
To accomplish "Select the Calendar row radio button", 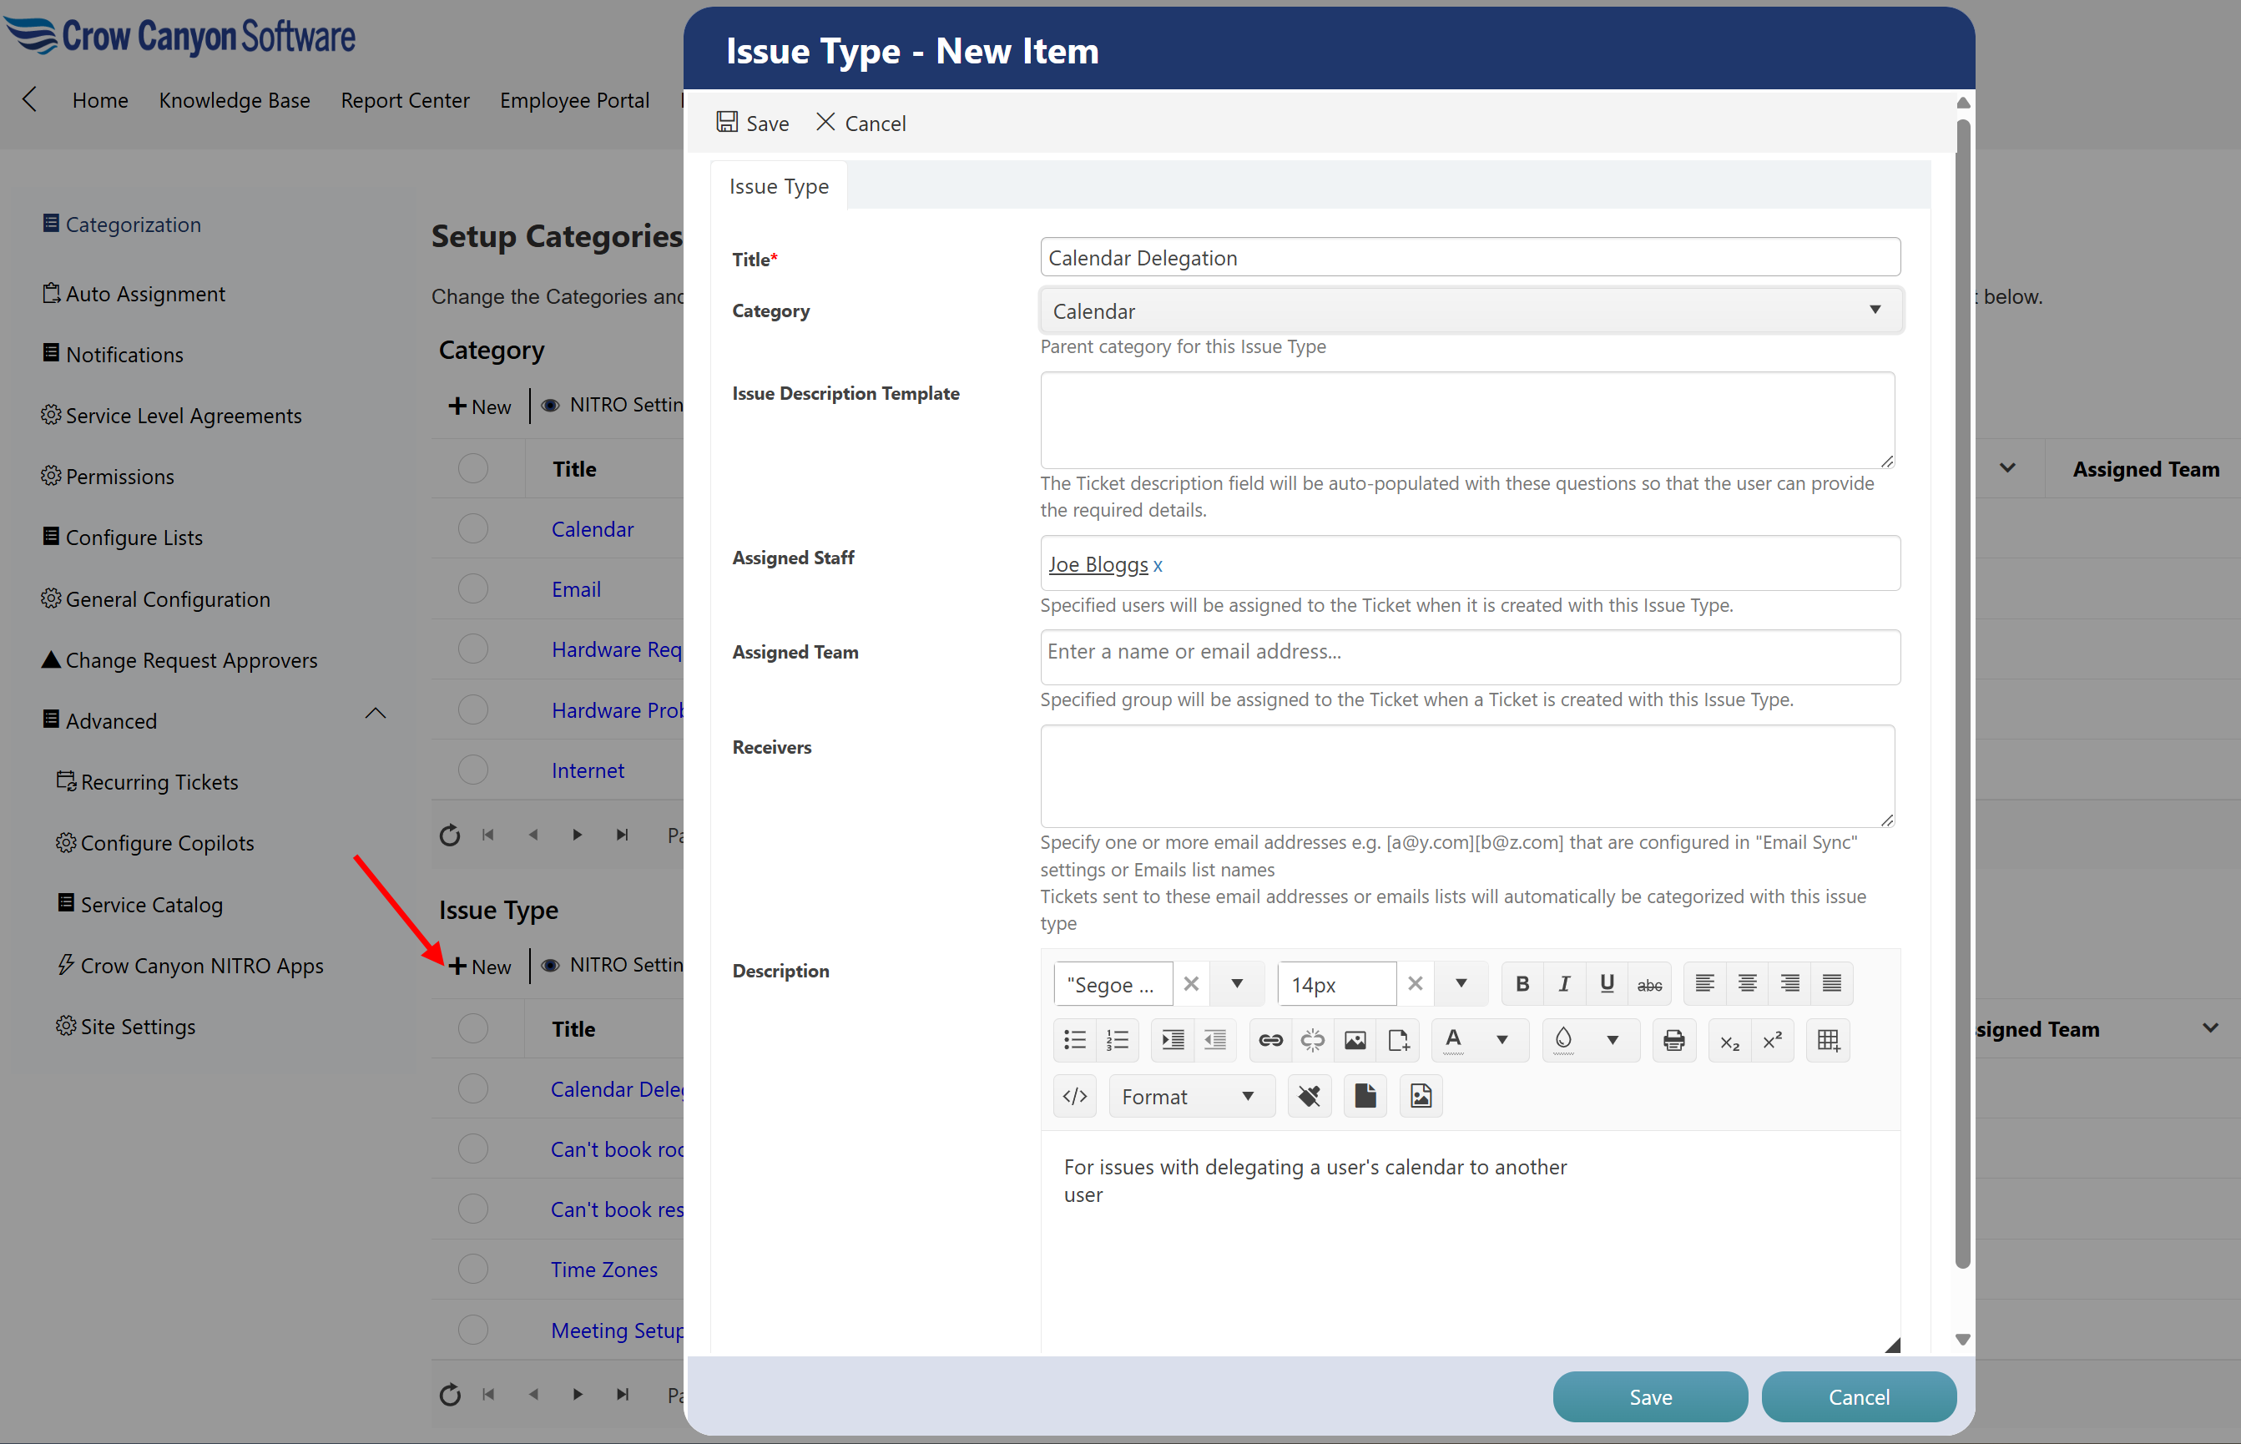I will click(472, 529).
